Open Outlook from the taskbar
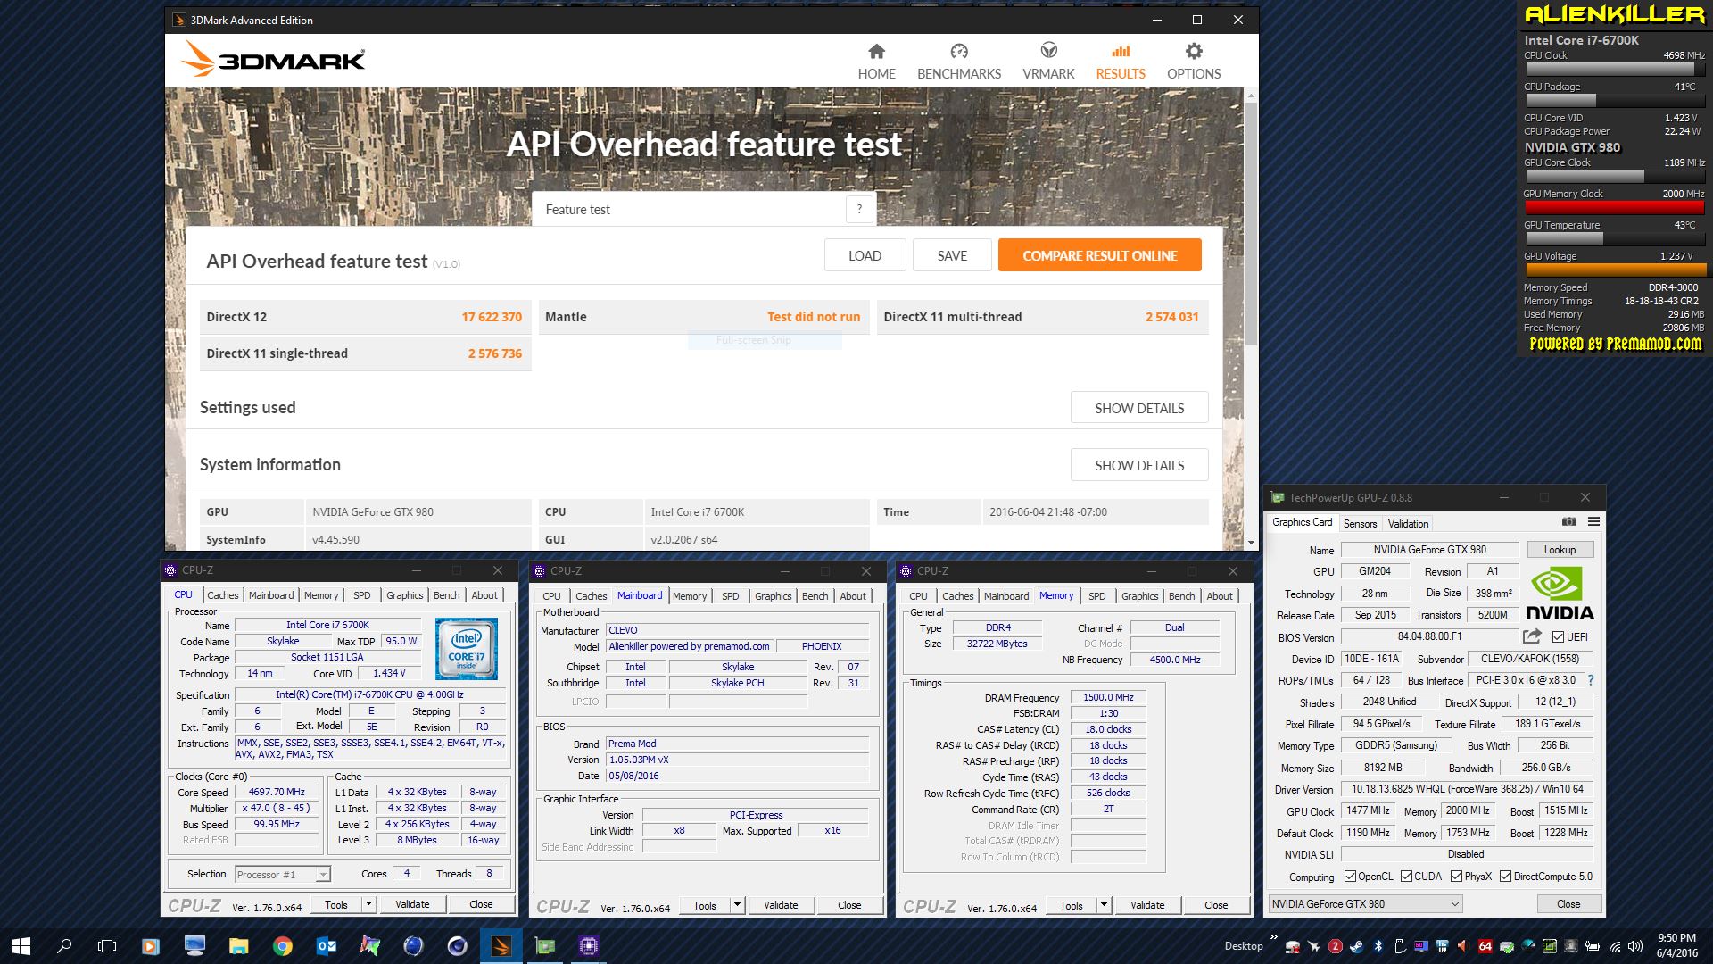 [x=327, y=946]
